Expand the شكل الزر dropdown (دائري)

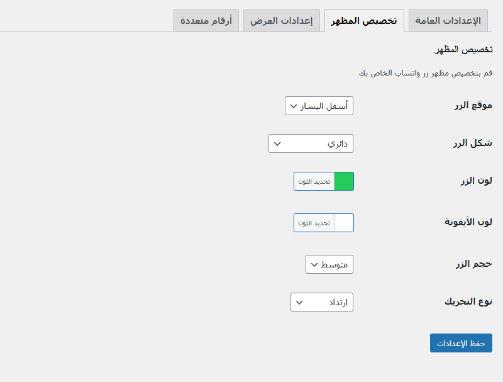click(311, 143)
